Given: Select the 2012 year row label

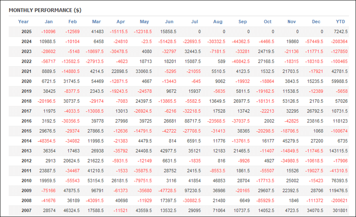Looking at the screenshot, I should (x=27, y=161).
